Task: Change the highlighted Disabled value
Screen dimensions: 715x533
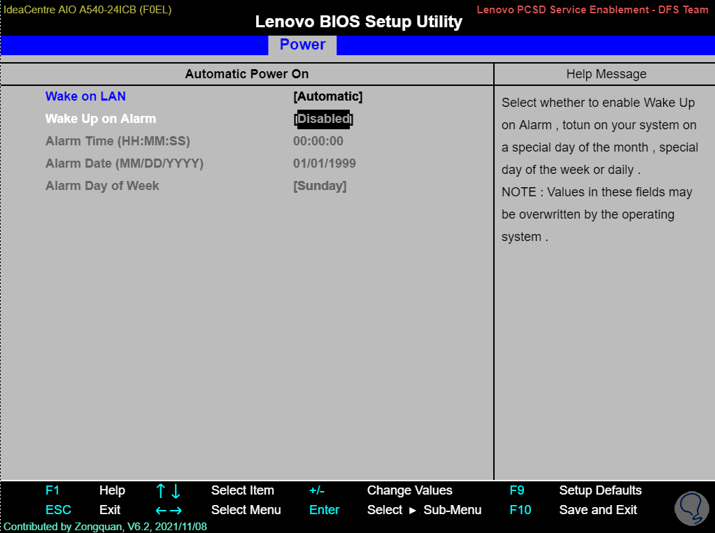Action: pos(323,119)
